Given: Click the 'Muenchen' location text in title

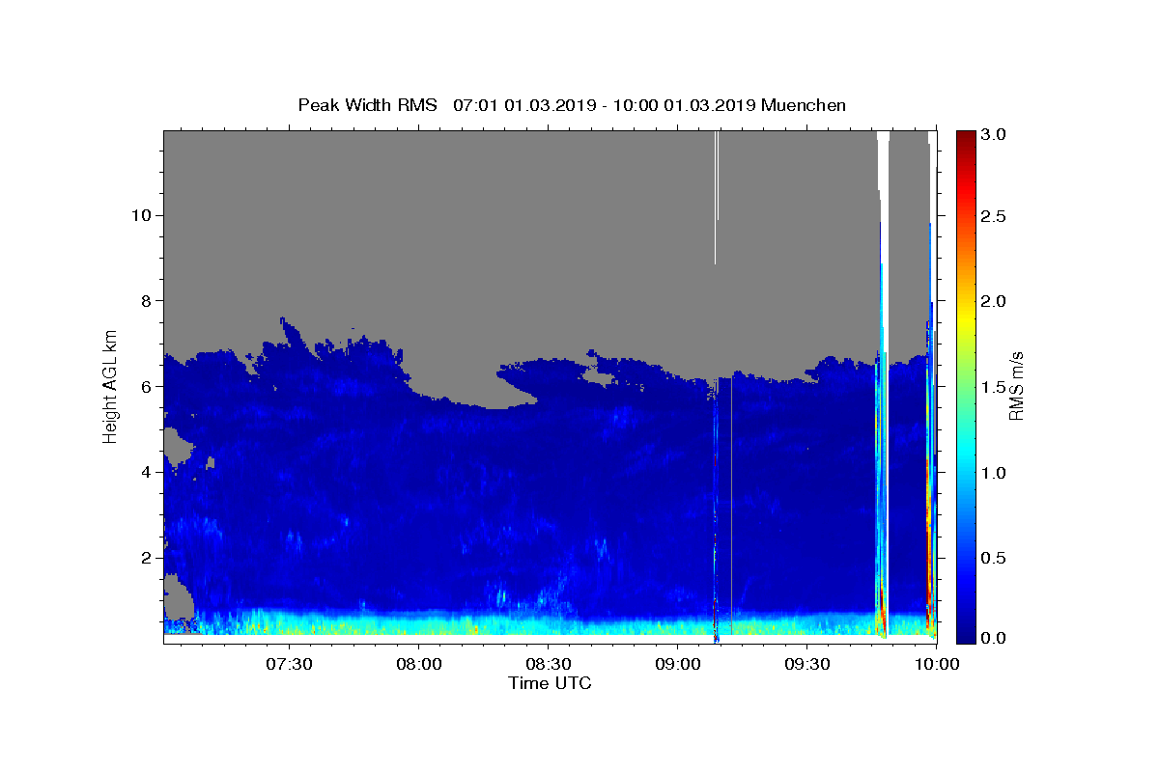Looking at the screenshot, I should (x=804, y=105).
